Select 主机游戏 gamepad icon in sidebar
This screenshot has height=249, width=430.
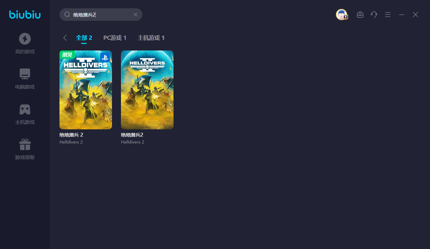click(x=25, y=109)
